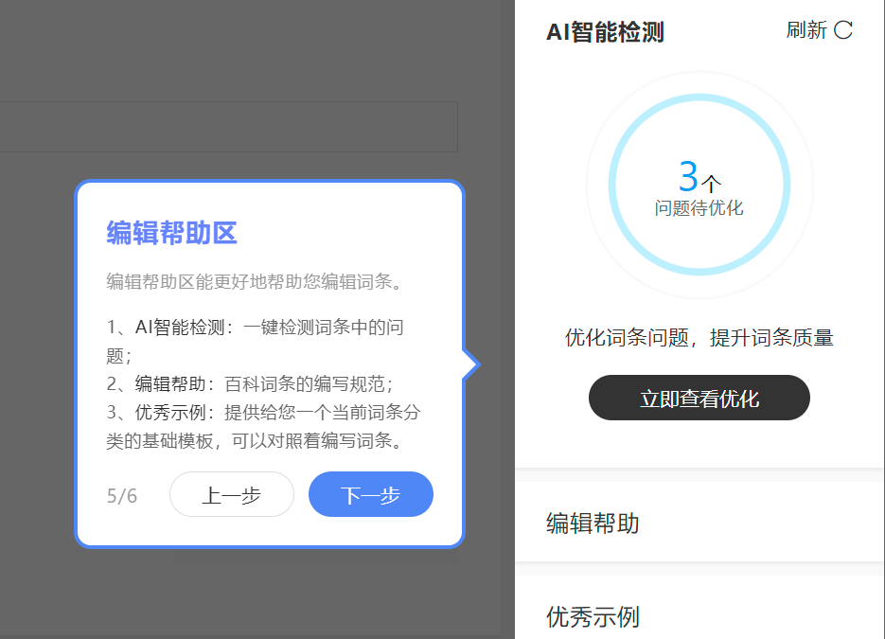Viewport: 885px width, 639px height.
Task: Click the AI智能检测 panel heading
Action: pos(605,32)
